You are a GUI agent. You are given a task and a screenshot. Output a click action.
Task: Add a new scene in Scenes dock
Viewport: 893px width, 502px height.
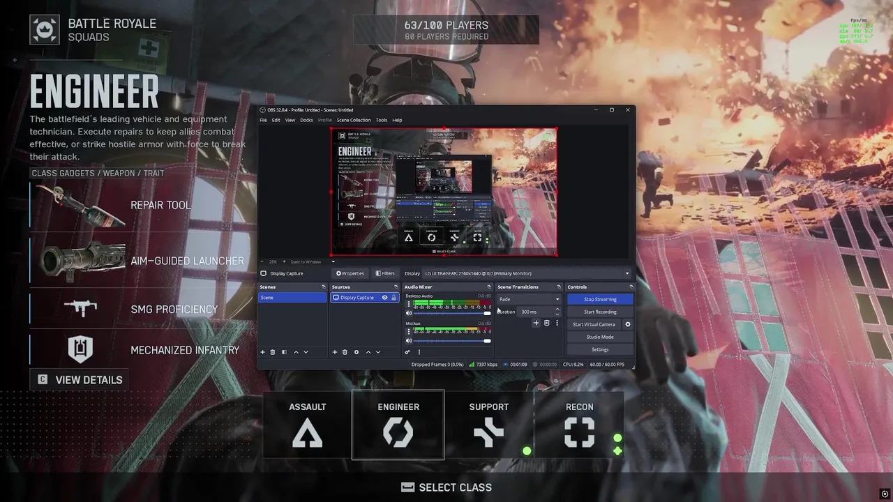click(263, 352)
